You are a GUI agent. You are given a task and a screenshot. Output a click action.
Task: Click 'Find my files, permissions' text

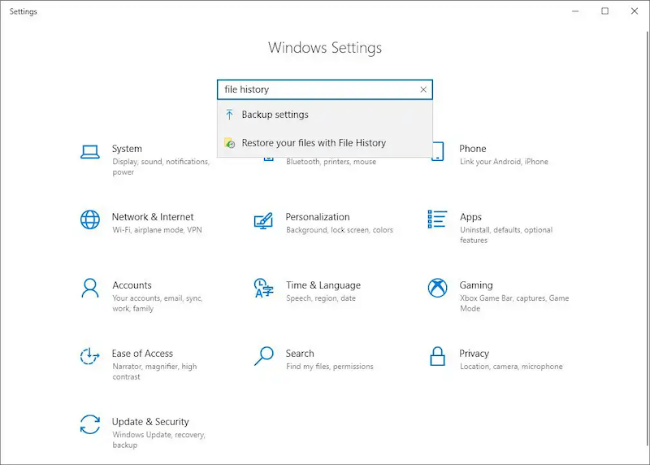330,367
